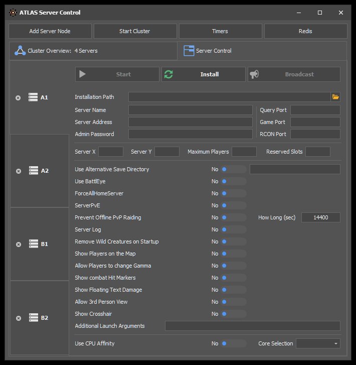Enable the Use CPU Affinity switch
Image resolution: width=356 pixels, height=365 pixels.
coord(234,343)
